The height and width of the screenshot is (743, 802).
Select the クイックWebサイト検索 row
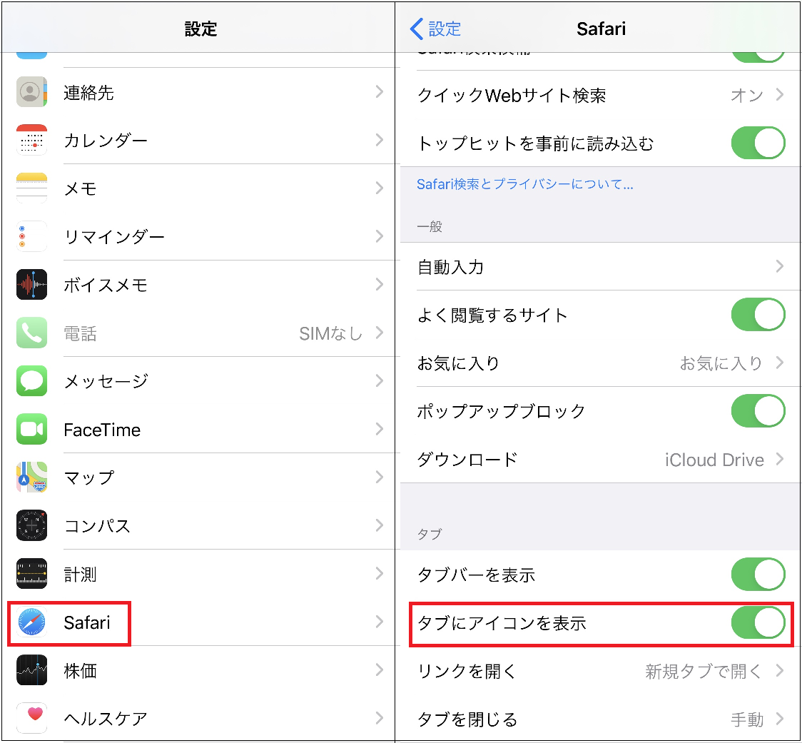coord(571,96)
